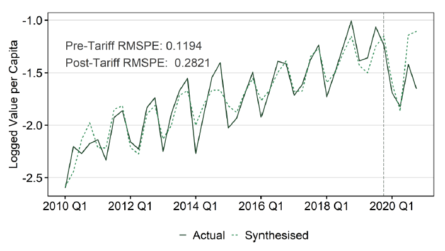
Task: Click the 2016 Q1 x-axis label
Action: click(x=260, y=206)
